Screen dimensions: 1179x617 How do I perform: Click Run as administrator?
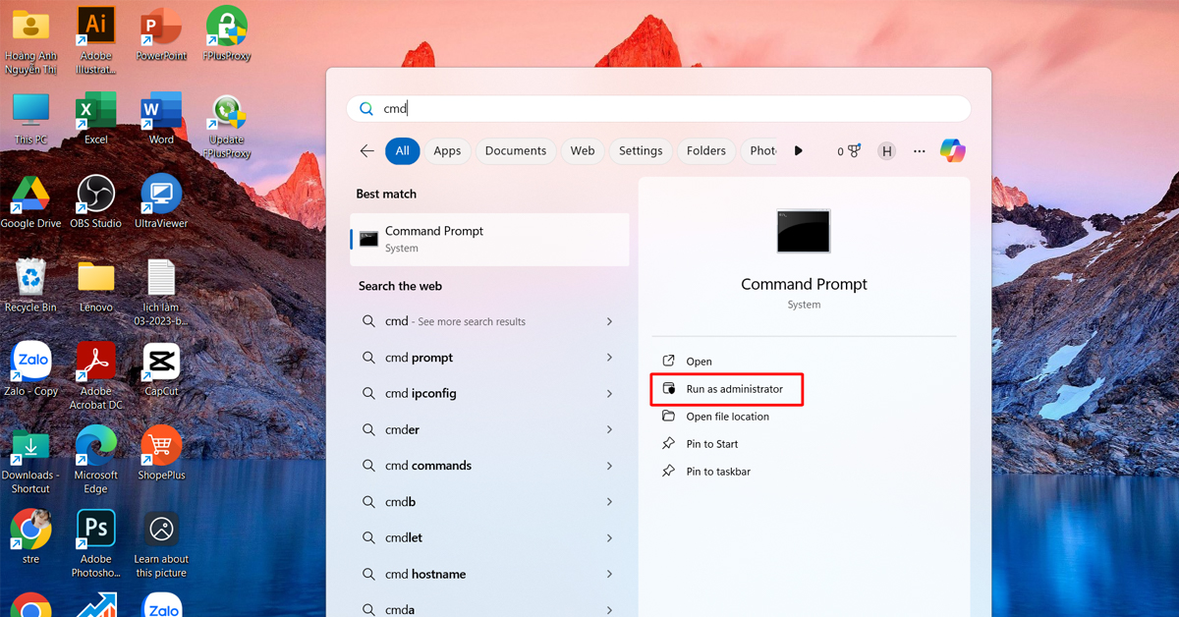point(734,389)
